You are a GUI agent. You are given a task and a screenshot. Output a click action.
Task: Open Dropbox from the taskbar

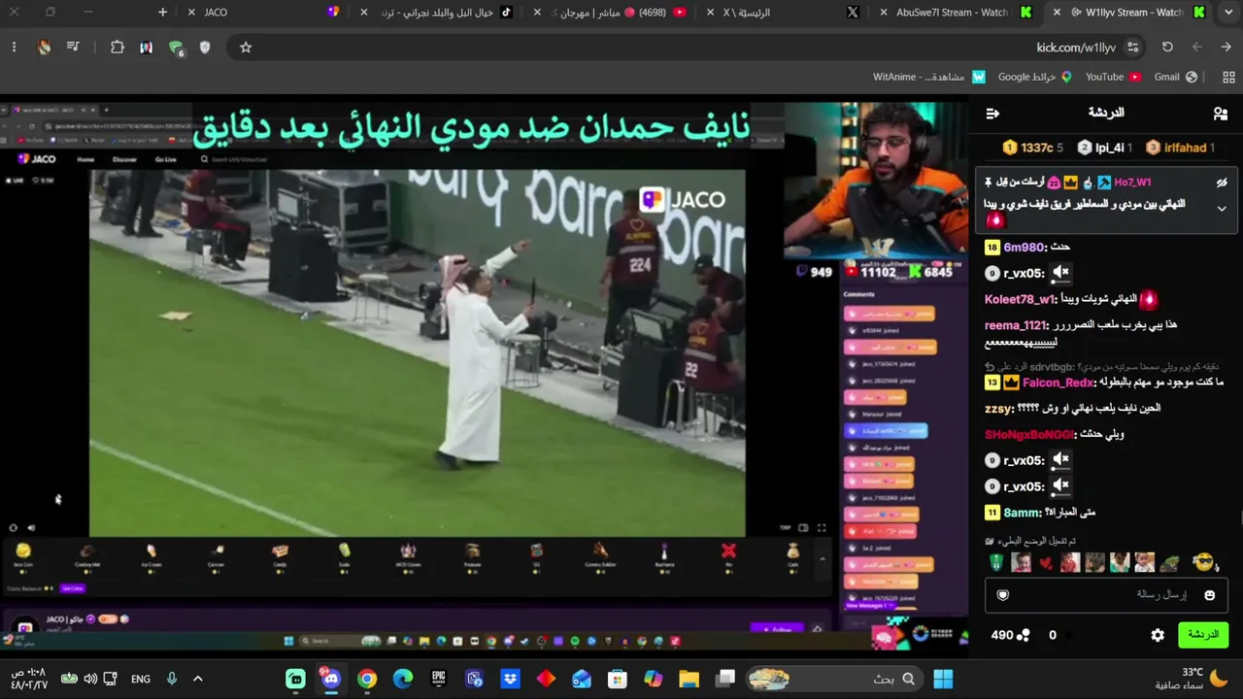tap(510, 679)
